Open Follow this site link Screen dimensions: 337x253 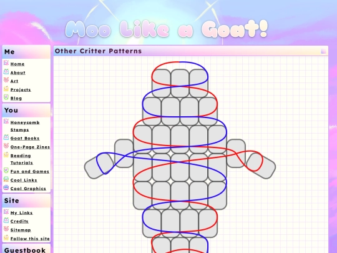coord(30,239)
